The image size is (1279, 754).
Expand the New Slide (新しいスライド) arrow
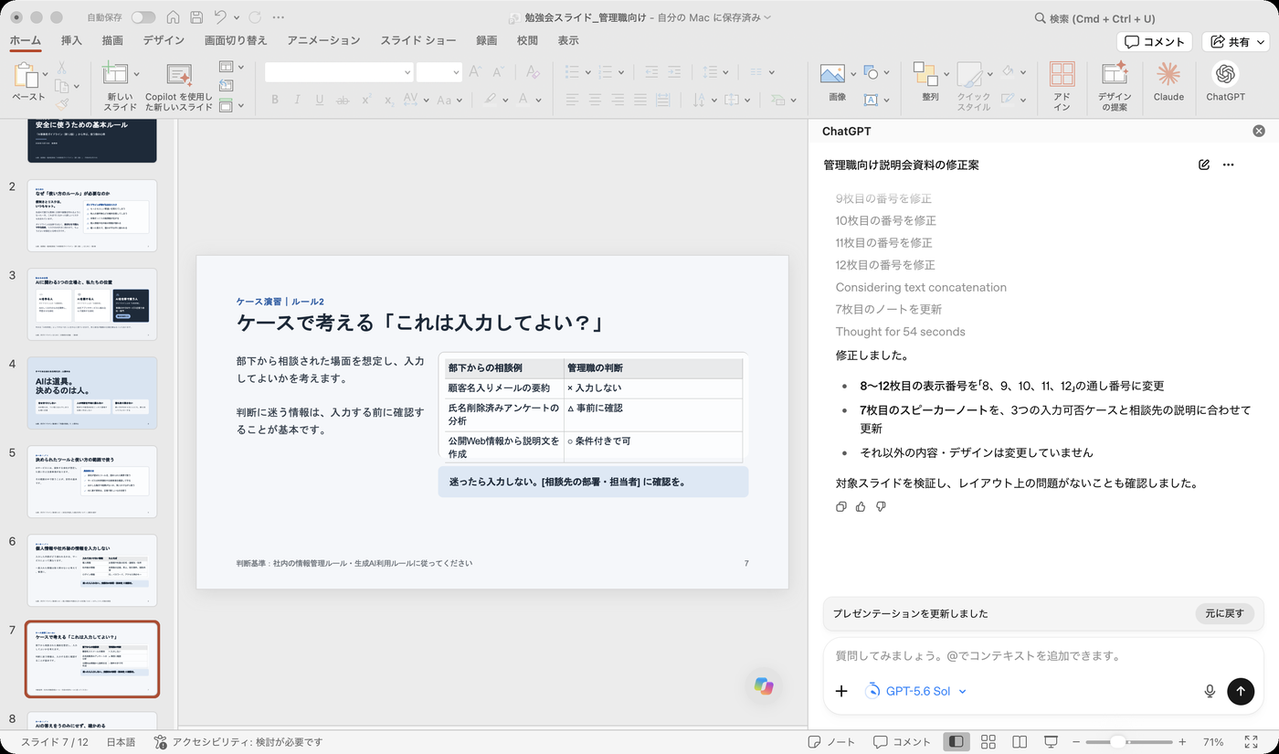click(136, 73)
